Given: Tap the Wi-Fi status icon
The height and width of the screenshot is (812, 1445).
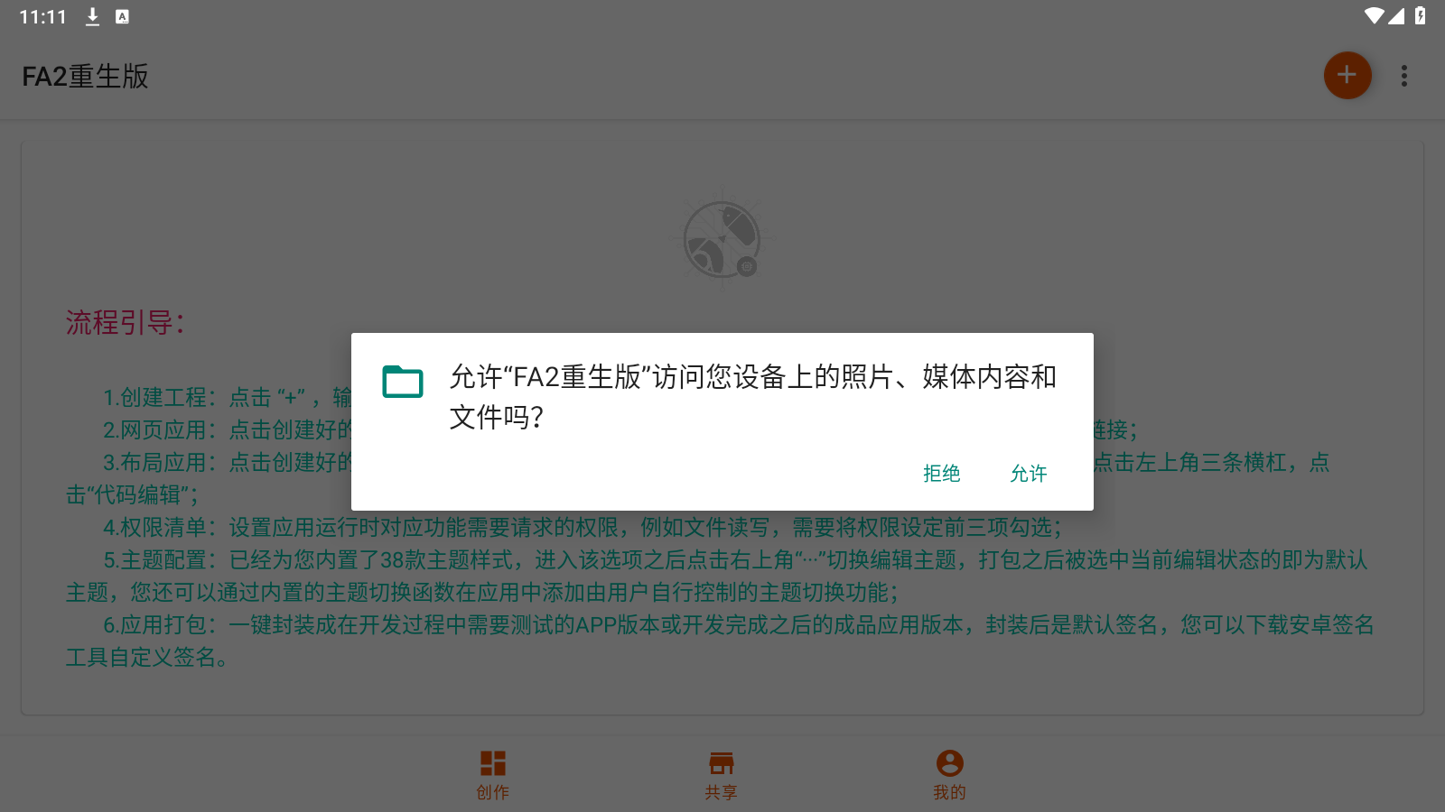Looking at the screenshot, I should (x=1374, y=16).
